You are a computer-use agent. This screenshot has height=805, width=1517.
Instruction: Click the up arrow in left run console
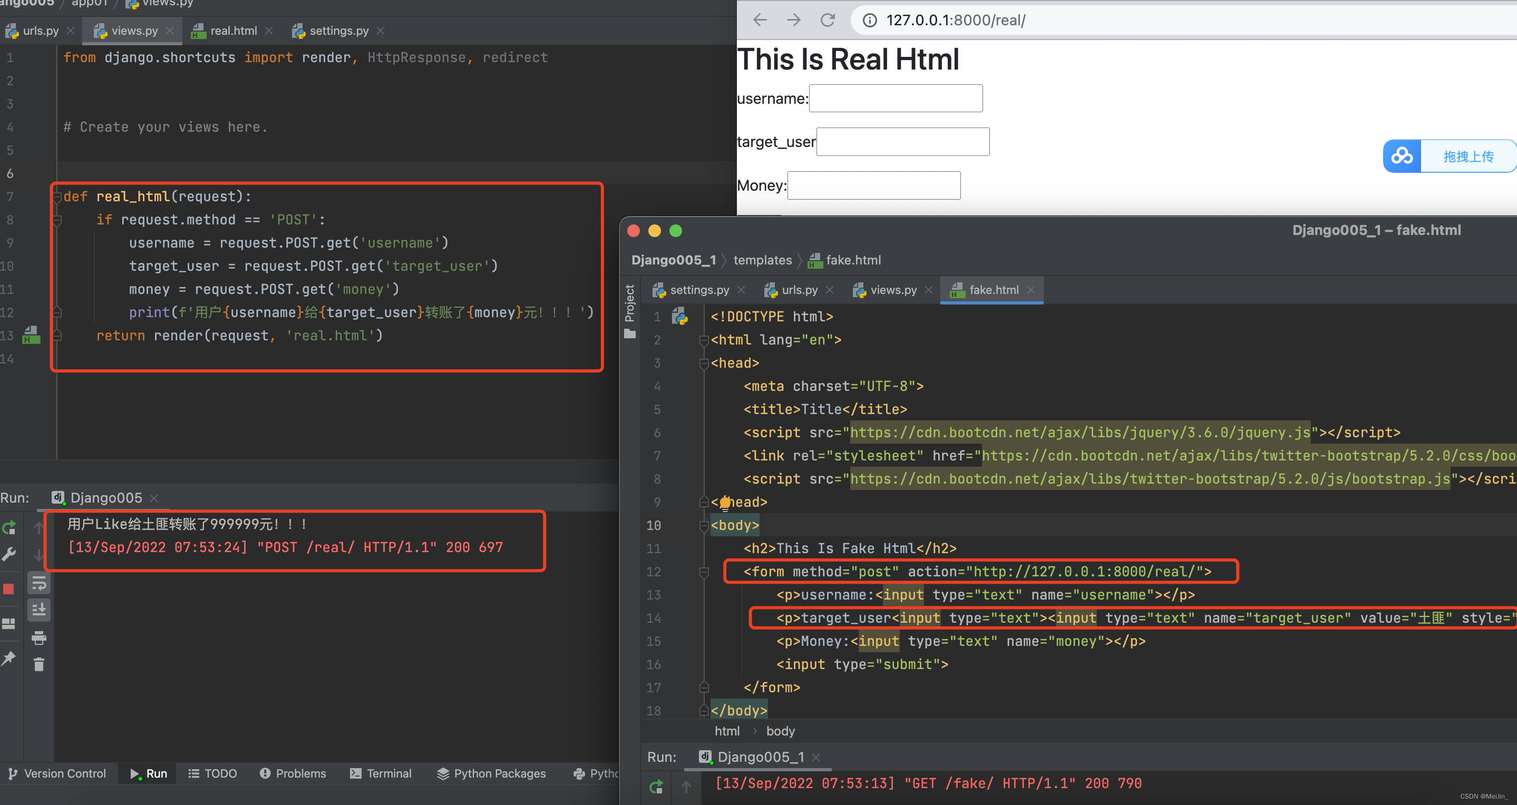[x=39, y=528]
